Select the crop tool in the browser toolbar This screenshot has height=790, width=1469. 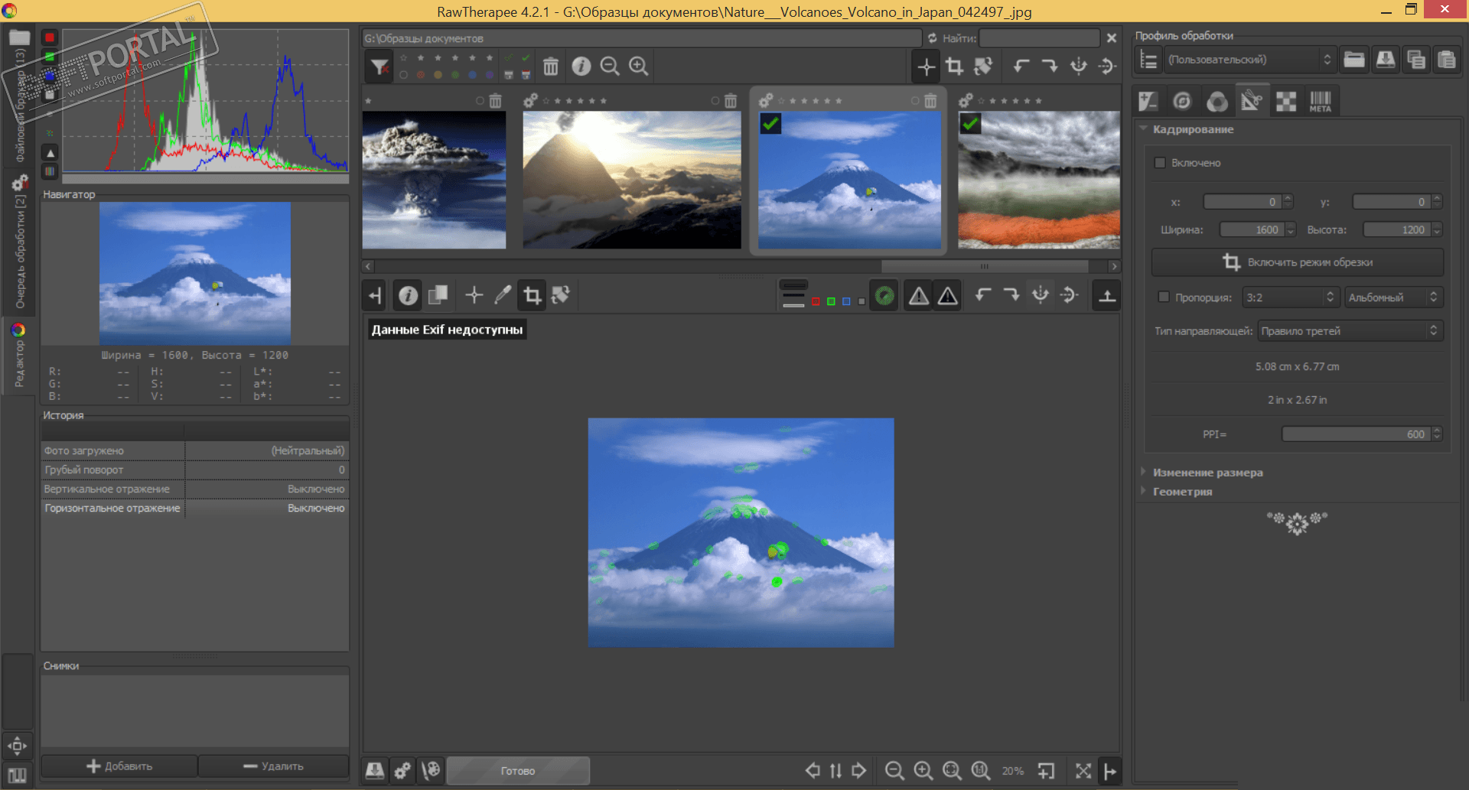954,67
